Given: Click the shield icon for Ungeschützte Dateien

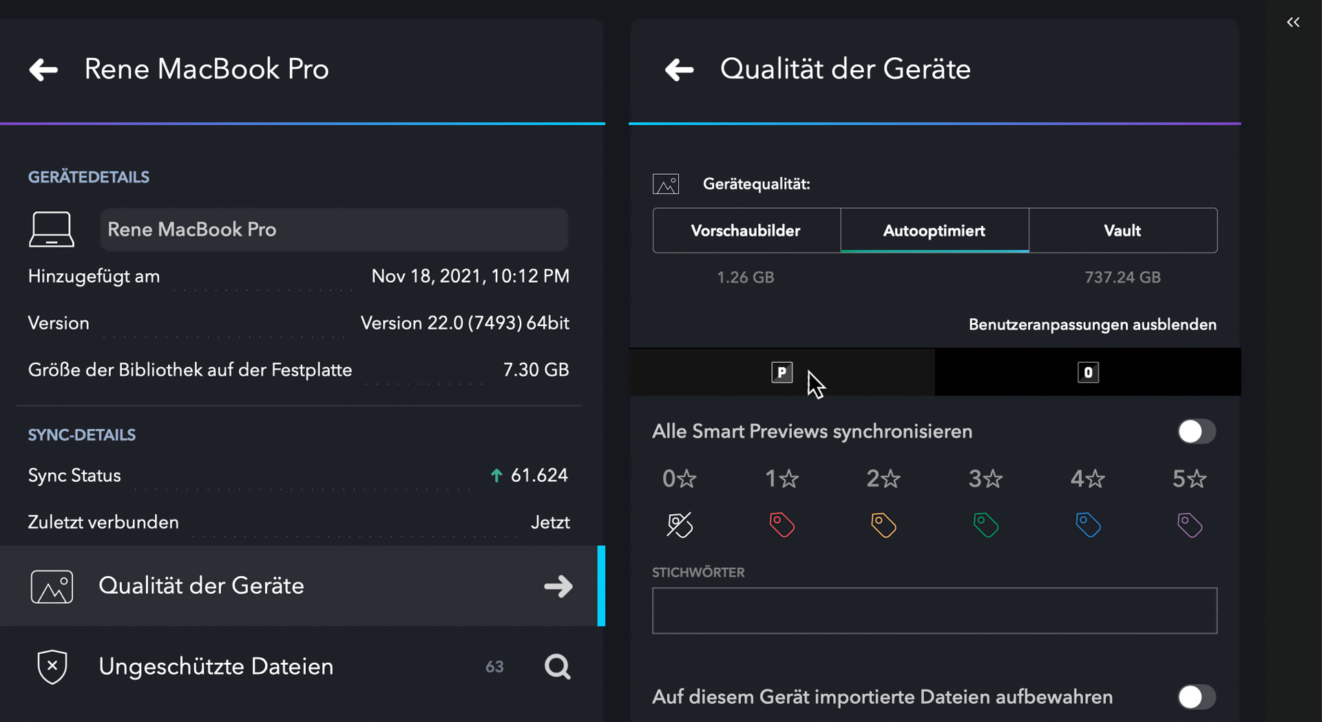Looking at the screenshot, I should [52, 666].
